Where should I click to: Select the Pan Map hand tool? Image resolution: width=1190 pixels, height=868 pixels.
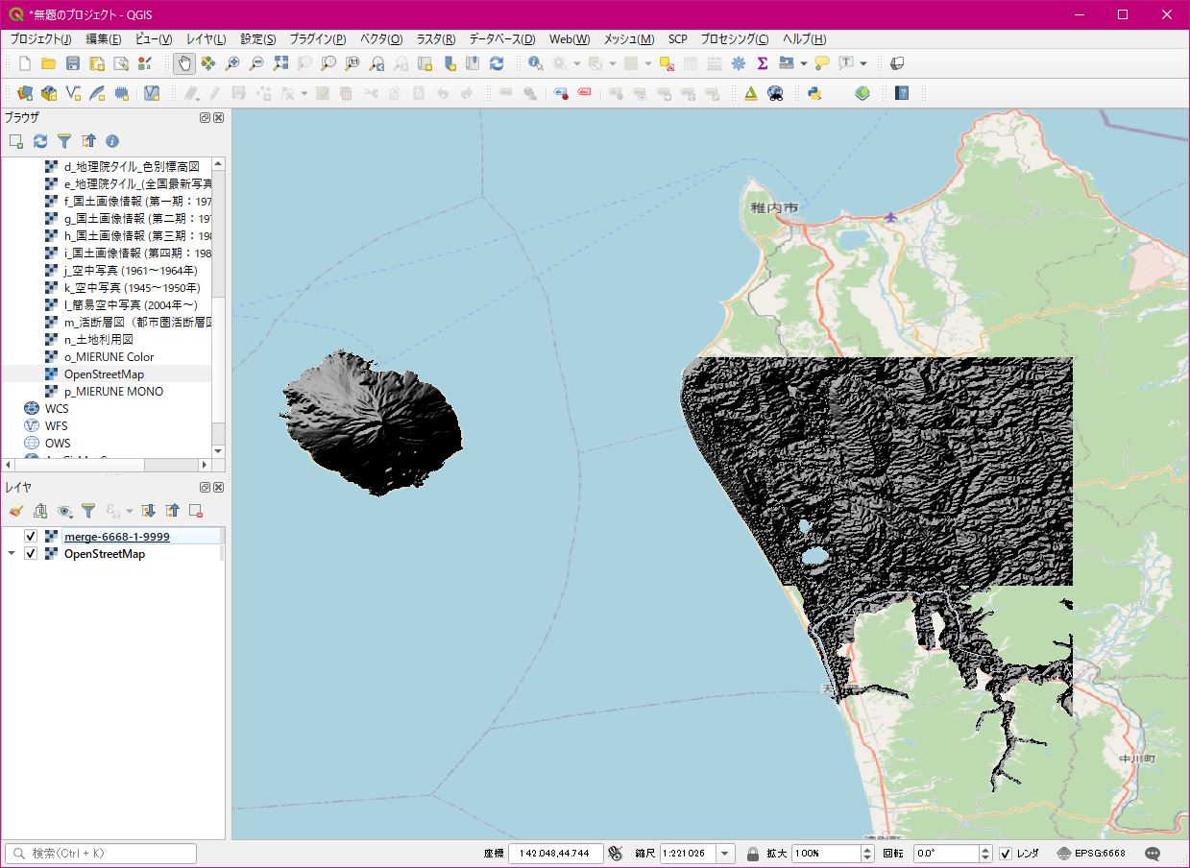183,63
